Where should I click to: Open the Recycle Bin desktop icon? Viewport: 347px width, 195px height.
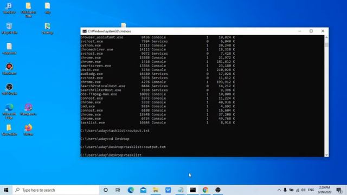[9, 28]
